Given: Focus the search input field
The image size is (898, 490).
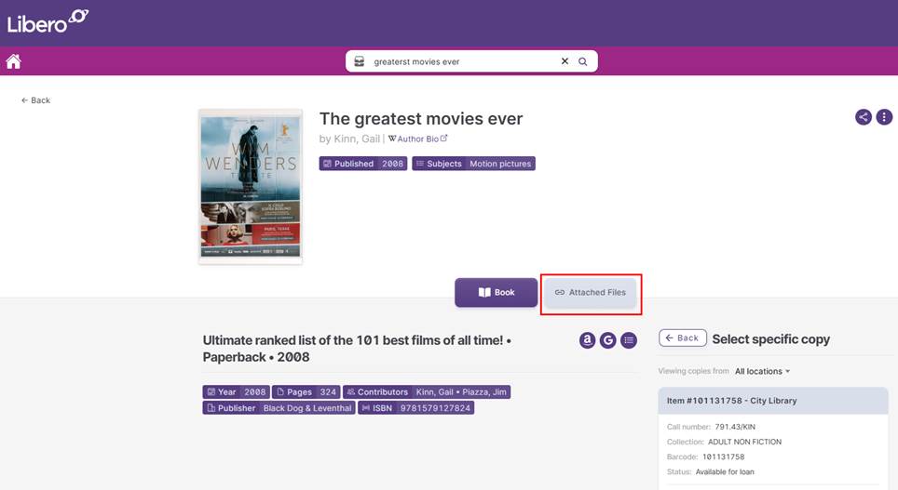Looking at the screenshot, I should tap(461, 62).
